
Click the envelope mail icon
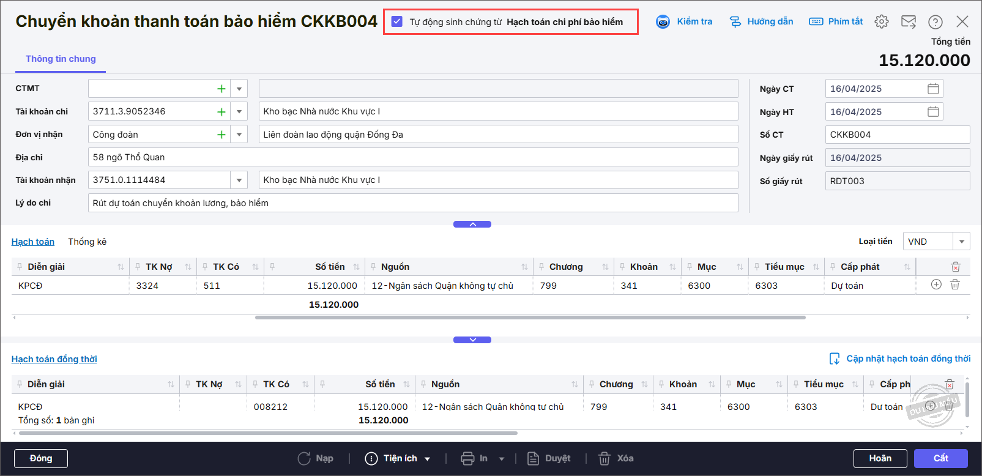coord(909,22)
